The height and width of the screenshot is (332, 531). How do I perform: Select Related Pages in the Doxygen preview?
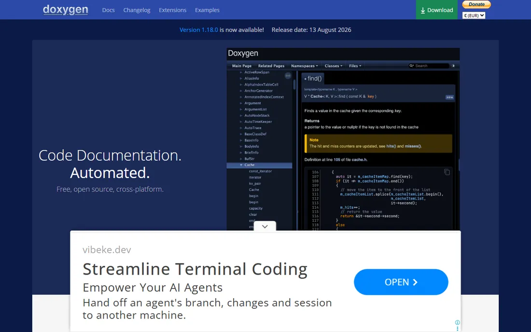[x=271, y=66]
